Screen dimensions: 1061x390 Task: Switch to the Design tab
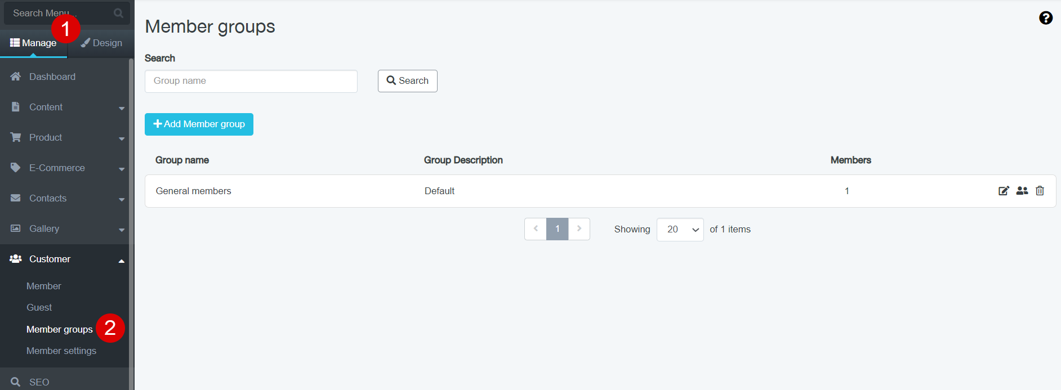coord(101,43)
